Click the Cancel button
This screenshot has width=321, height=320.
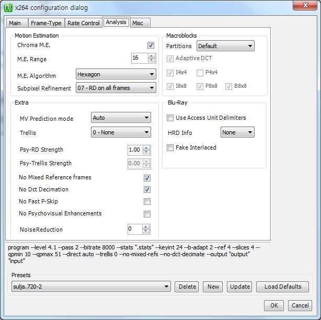click(x=300, y=305)
